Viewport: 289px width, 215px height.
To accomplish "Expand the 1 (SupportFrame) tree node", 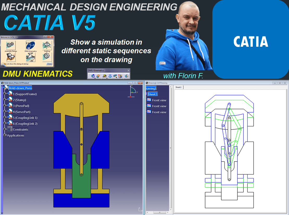I will click(x=4, y=94).
